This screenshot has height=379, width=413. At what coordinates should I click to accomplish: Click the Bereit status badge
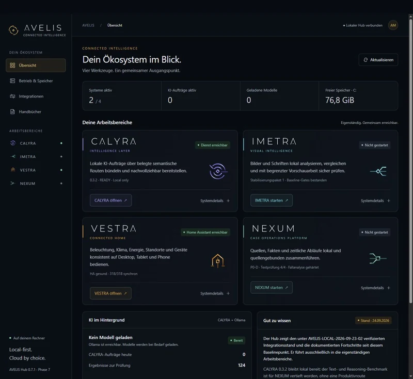pyautogui.click(x=236, y=340)
